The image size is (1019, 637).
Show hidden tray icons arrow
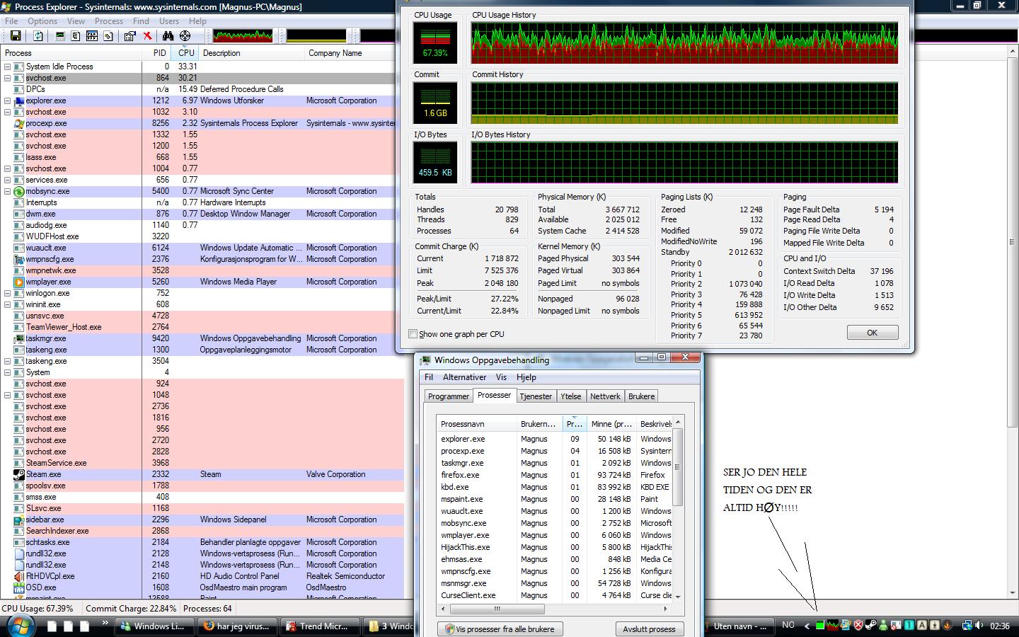click(807, 626)
